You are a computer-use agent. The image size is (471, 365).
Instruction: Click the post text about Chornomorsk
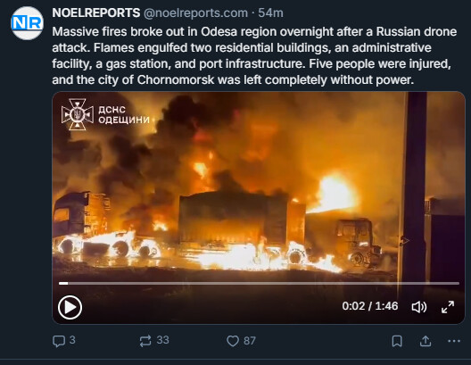tap(254, 55)
